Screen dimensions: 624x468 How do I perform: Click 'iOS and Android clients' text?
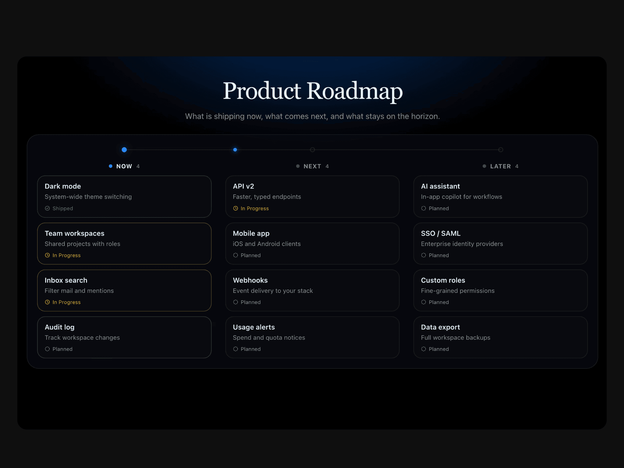tap(267, 244)
